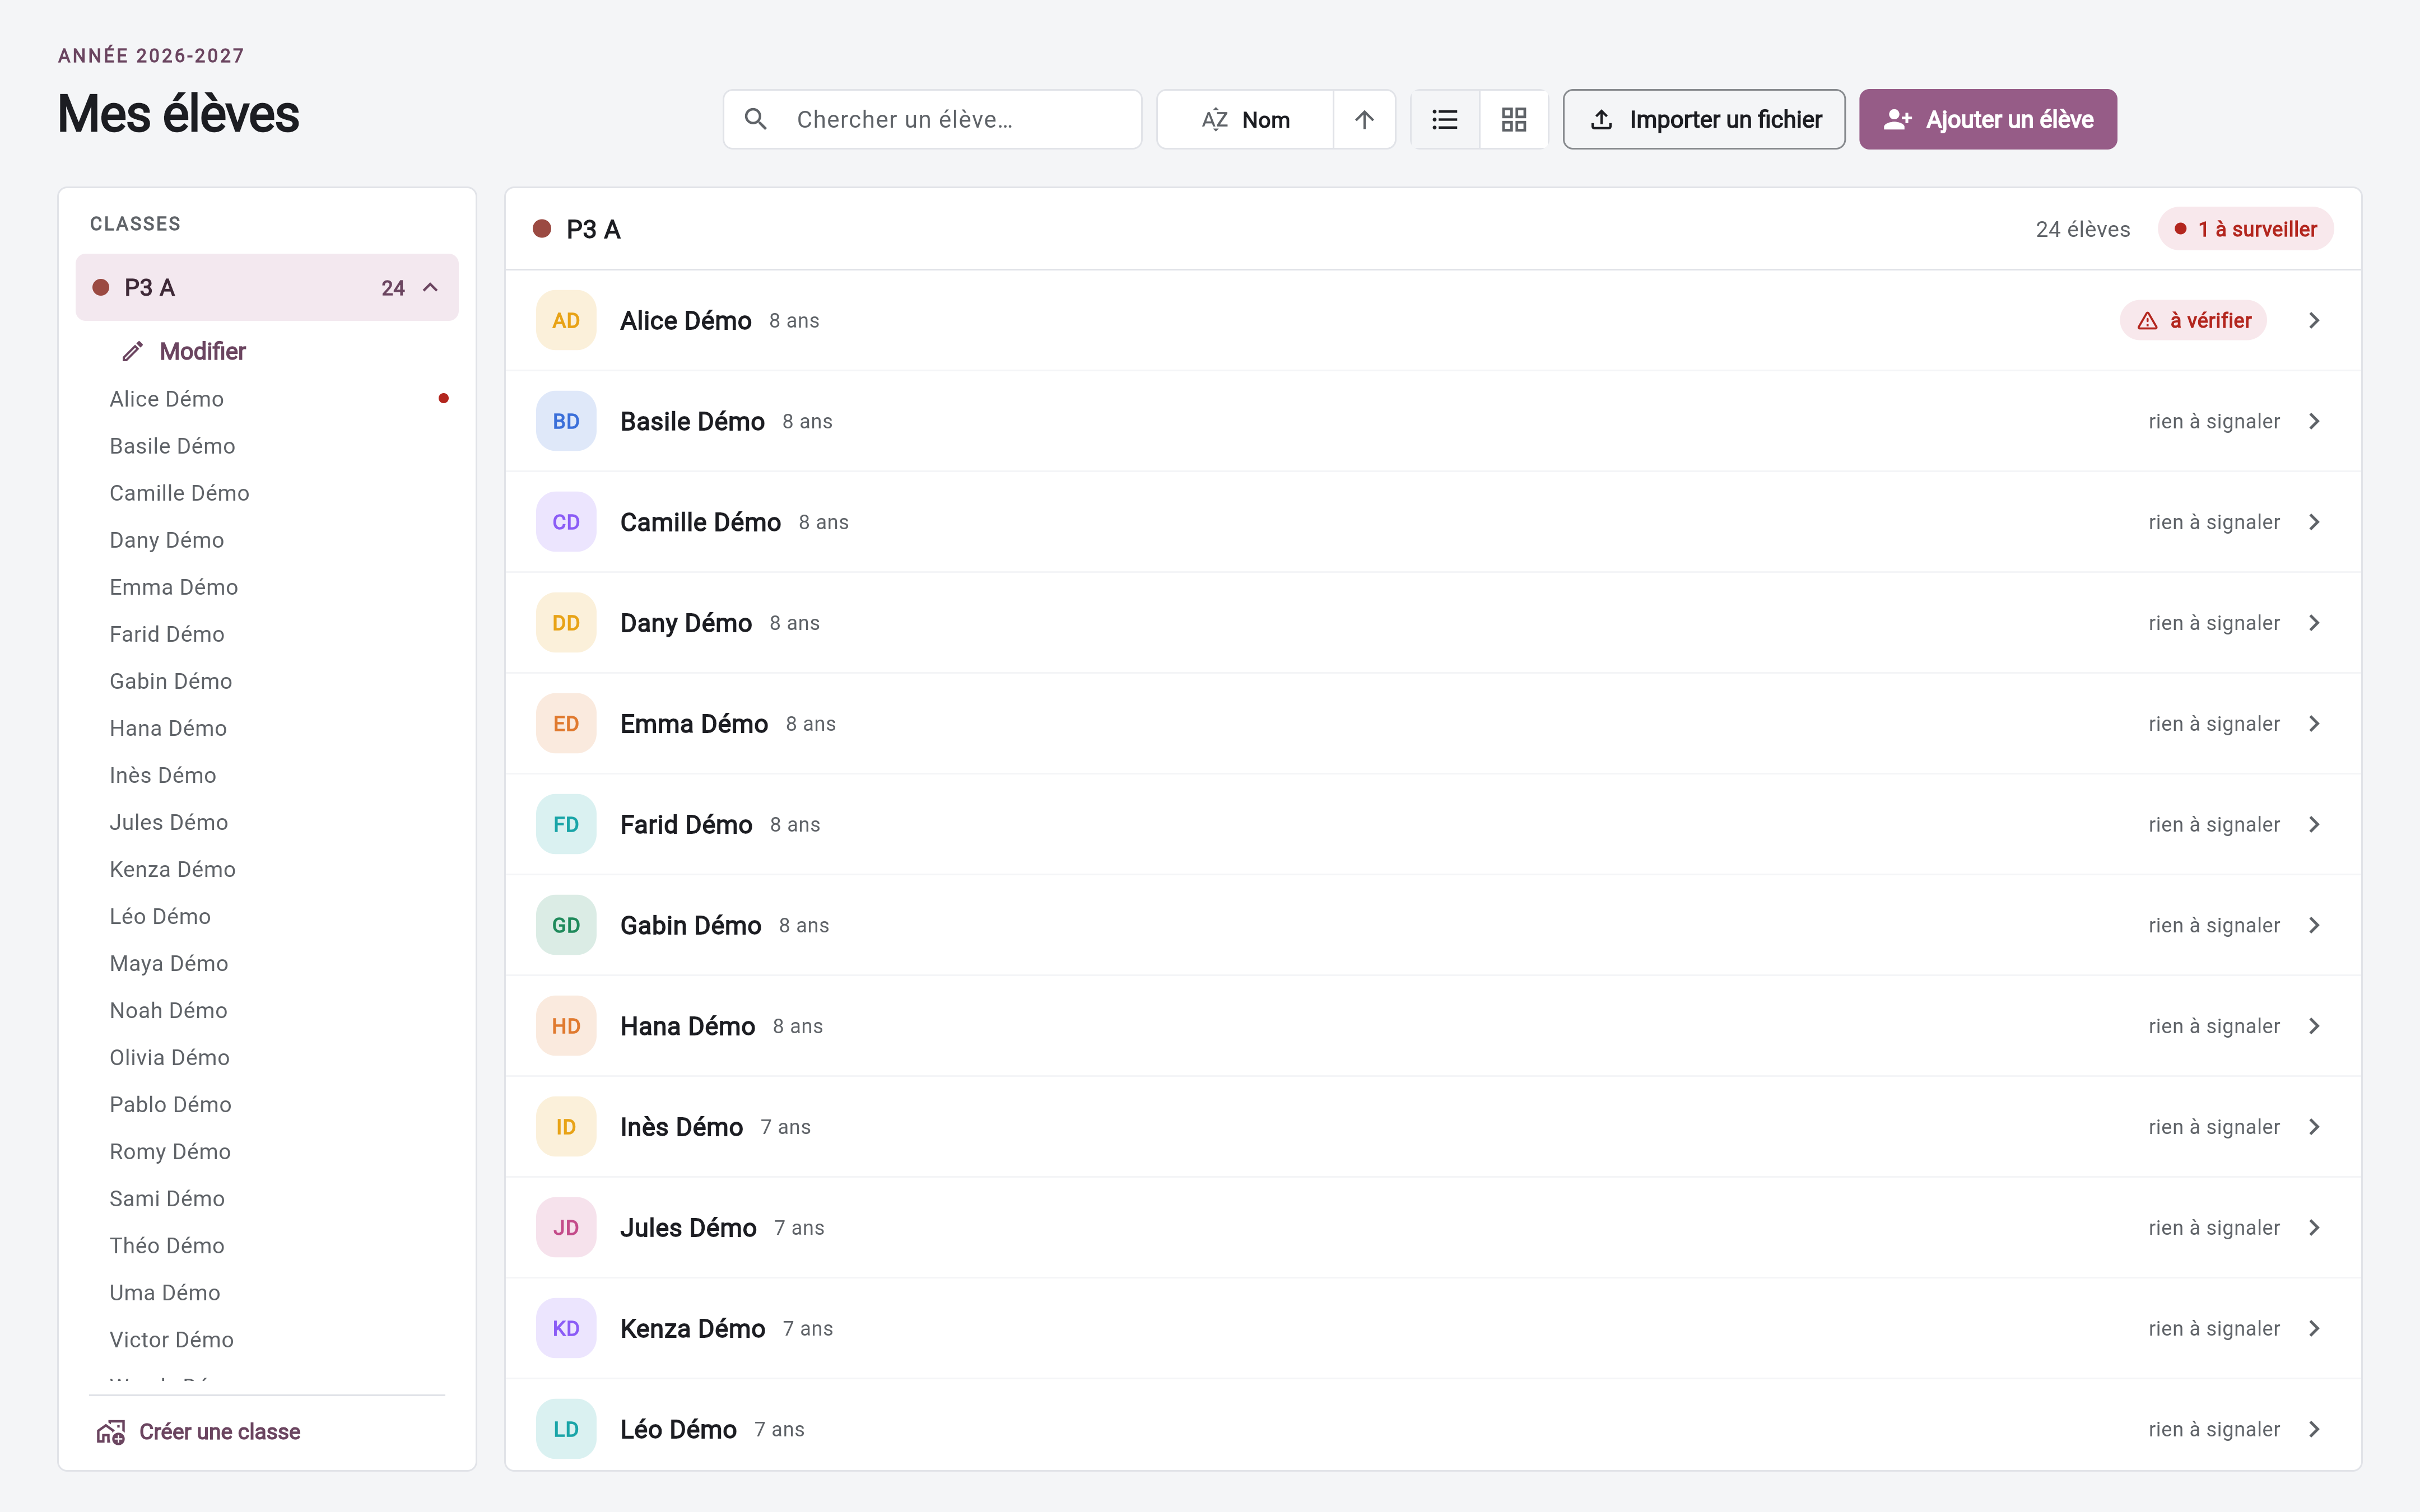Click Kenza Démo rien à signaler status

2214,1329
